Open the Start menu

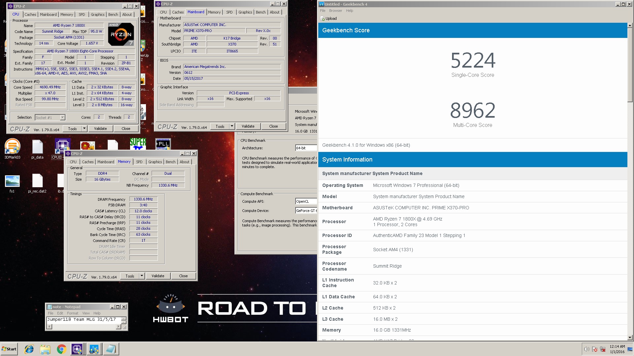pyautogui.click(x=9, y=349)
